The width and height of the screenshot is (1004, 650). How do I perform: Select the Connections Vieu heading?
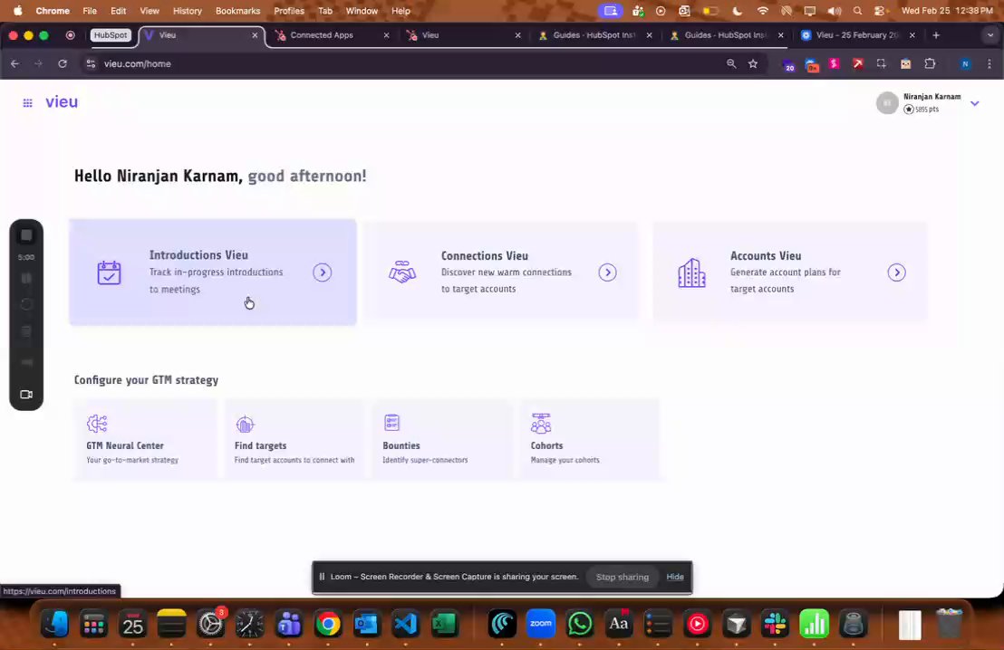(485, 255)
